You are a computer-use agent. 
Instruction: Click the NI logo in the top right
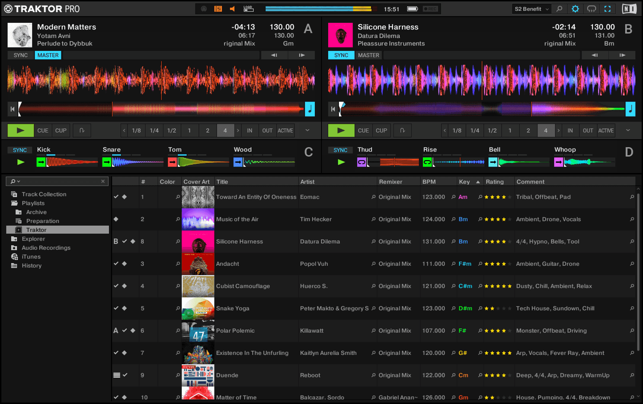pyautogui.click(x=629, y=8)
